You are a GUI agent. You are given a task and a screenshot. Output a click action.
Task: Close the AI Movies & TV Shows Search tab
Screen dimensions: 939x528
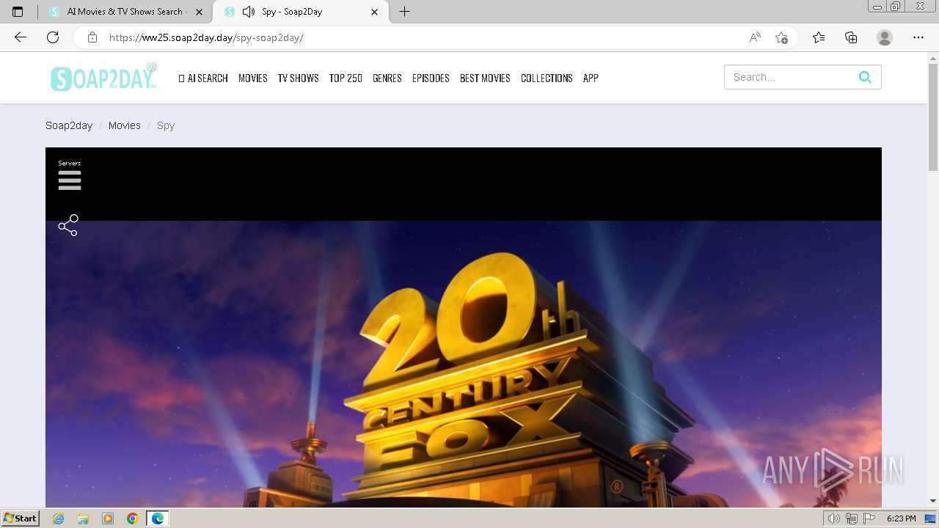point(199,12)
